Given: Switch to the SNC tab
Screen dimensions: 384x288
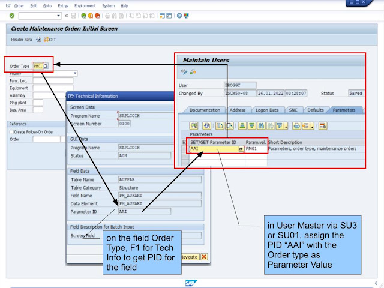Looking at the screenshot, I should [293, 110].
